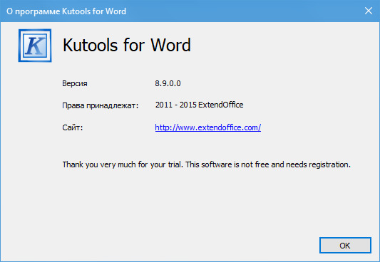Click the 'Сайт:' label
This screenshot has height=262, width=380.
[x=73, y=127]
